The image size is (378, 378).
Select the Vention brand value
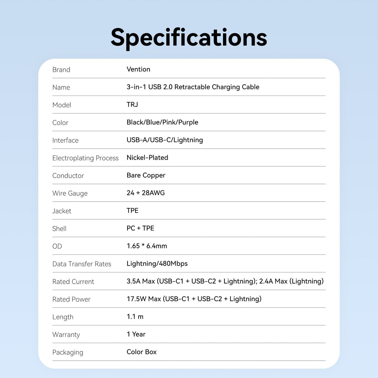[x=138, y=69]
